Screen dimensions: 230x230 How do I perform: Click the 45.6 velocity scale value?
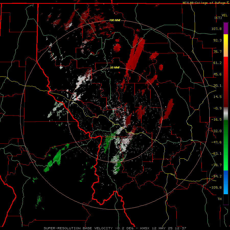click(x=217, y=74)
